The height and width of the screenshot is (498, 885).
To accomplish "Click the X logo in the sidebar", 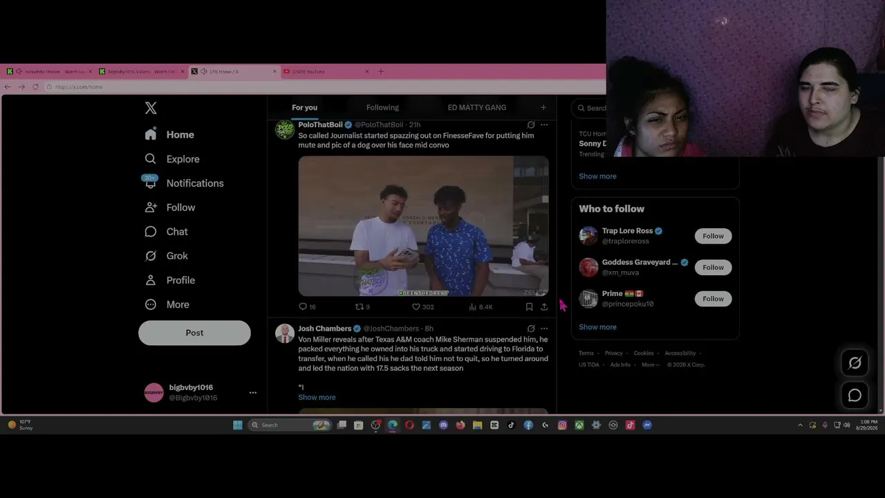I will coord(151,108).
